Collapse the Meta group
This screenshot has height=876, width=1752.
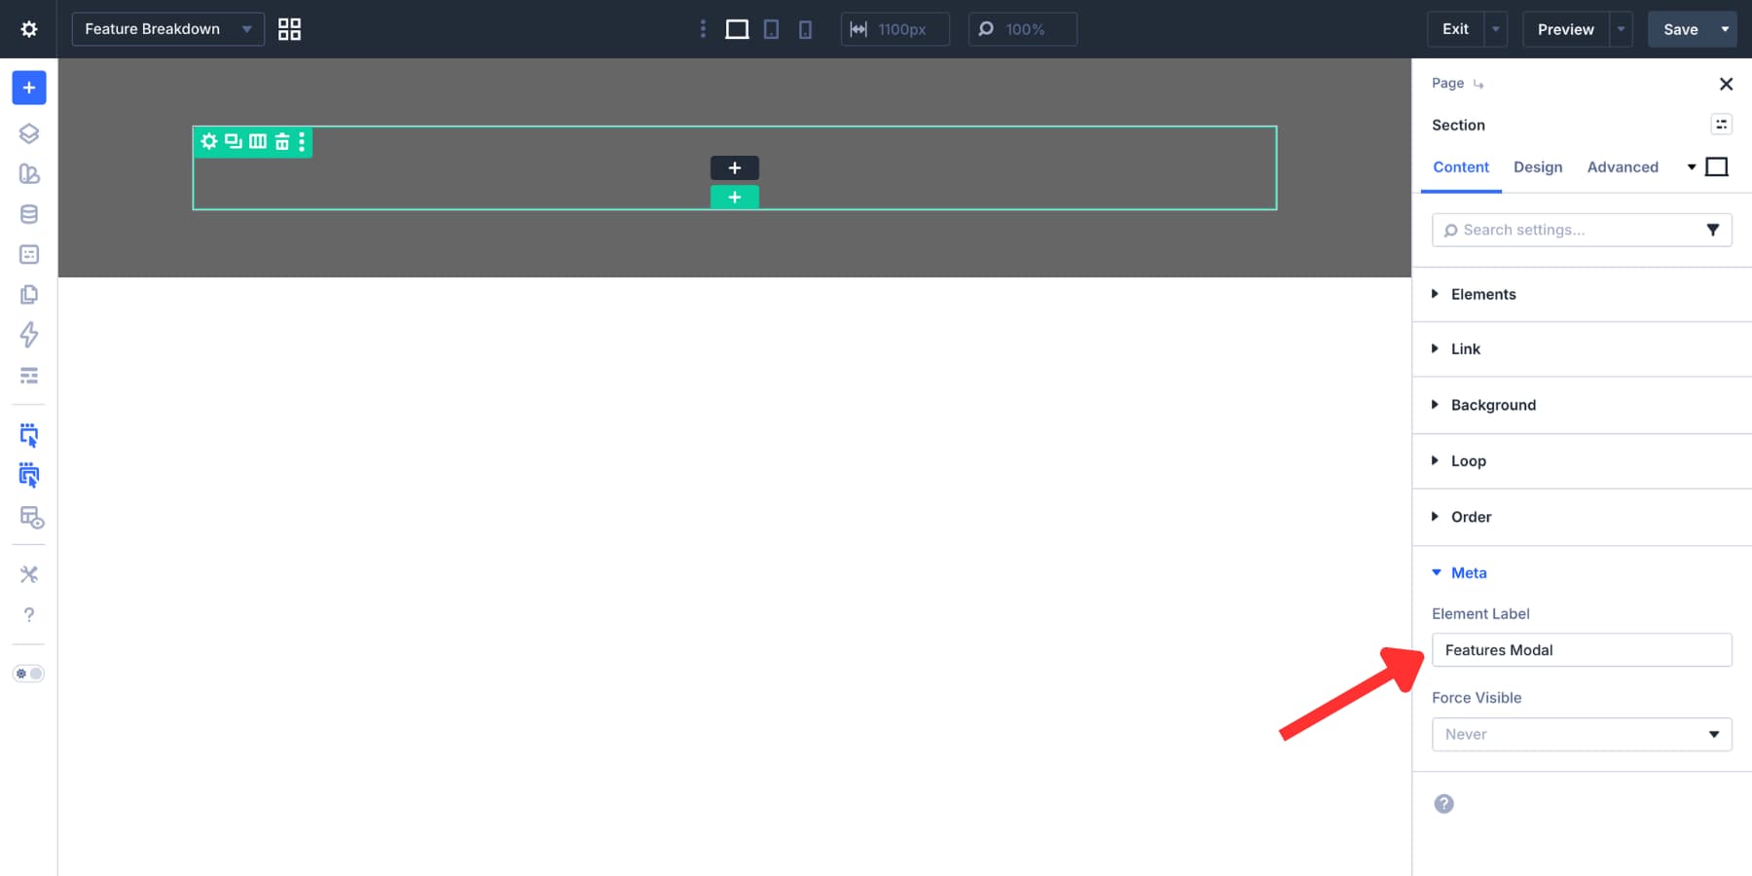coord(1582,572)
